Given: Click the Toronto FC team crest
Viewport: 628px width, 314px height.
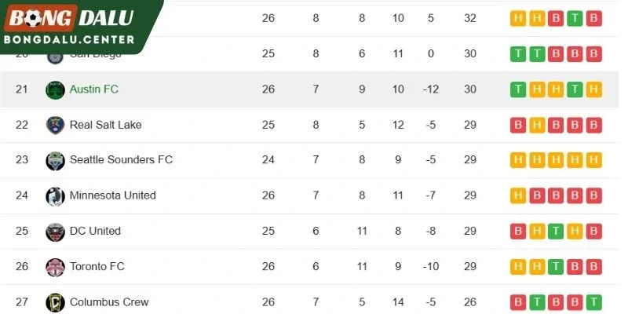Looking at the screenshot, I should coord(55,267).
